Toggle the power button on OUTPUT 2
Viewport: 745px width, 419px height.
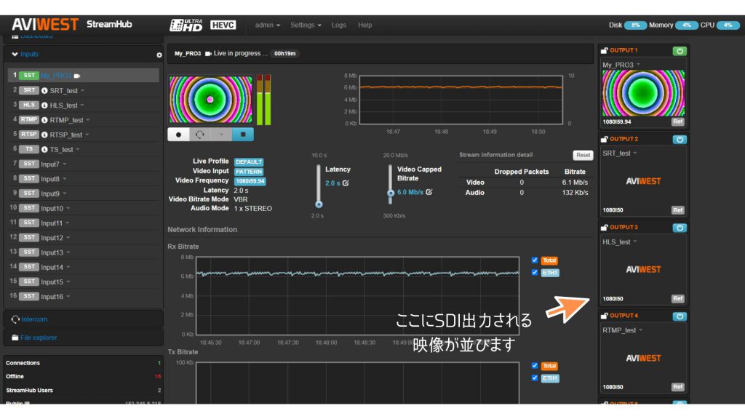point(680,140)
